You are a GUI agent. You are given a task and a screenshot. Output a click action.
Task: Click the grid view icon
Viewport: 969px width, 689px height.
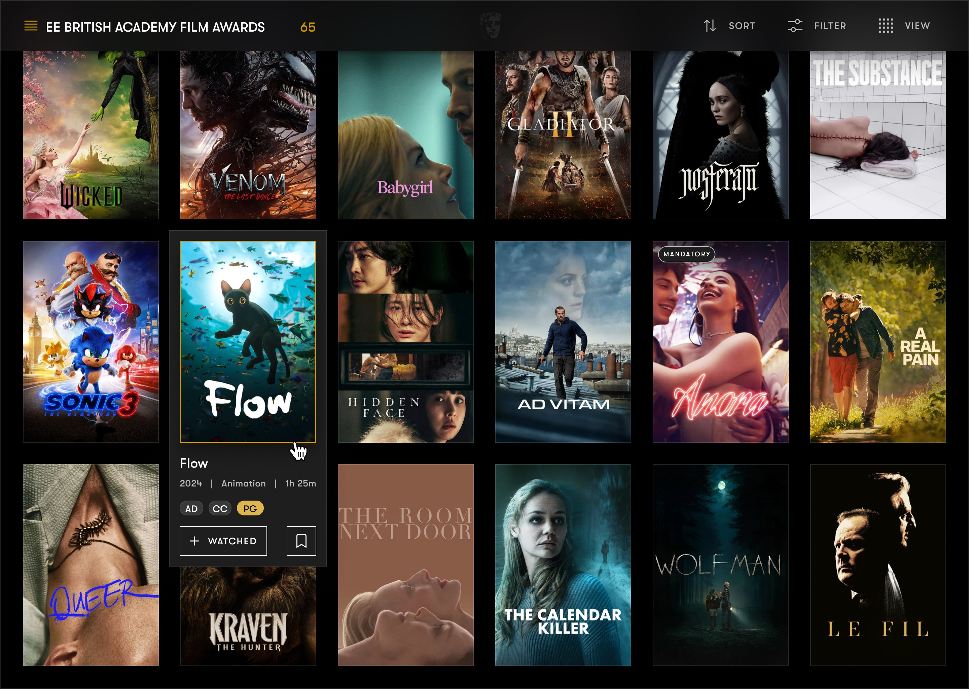pos(886,26)
